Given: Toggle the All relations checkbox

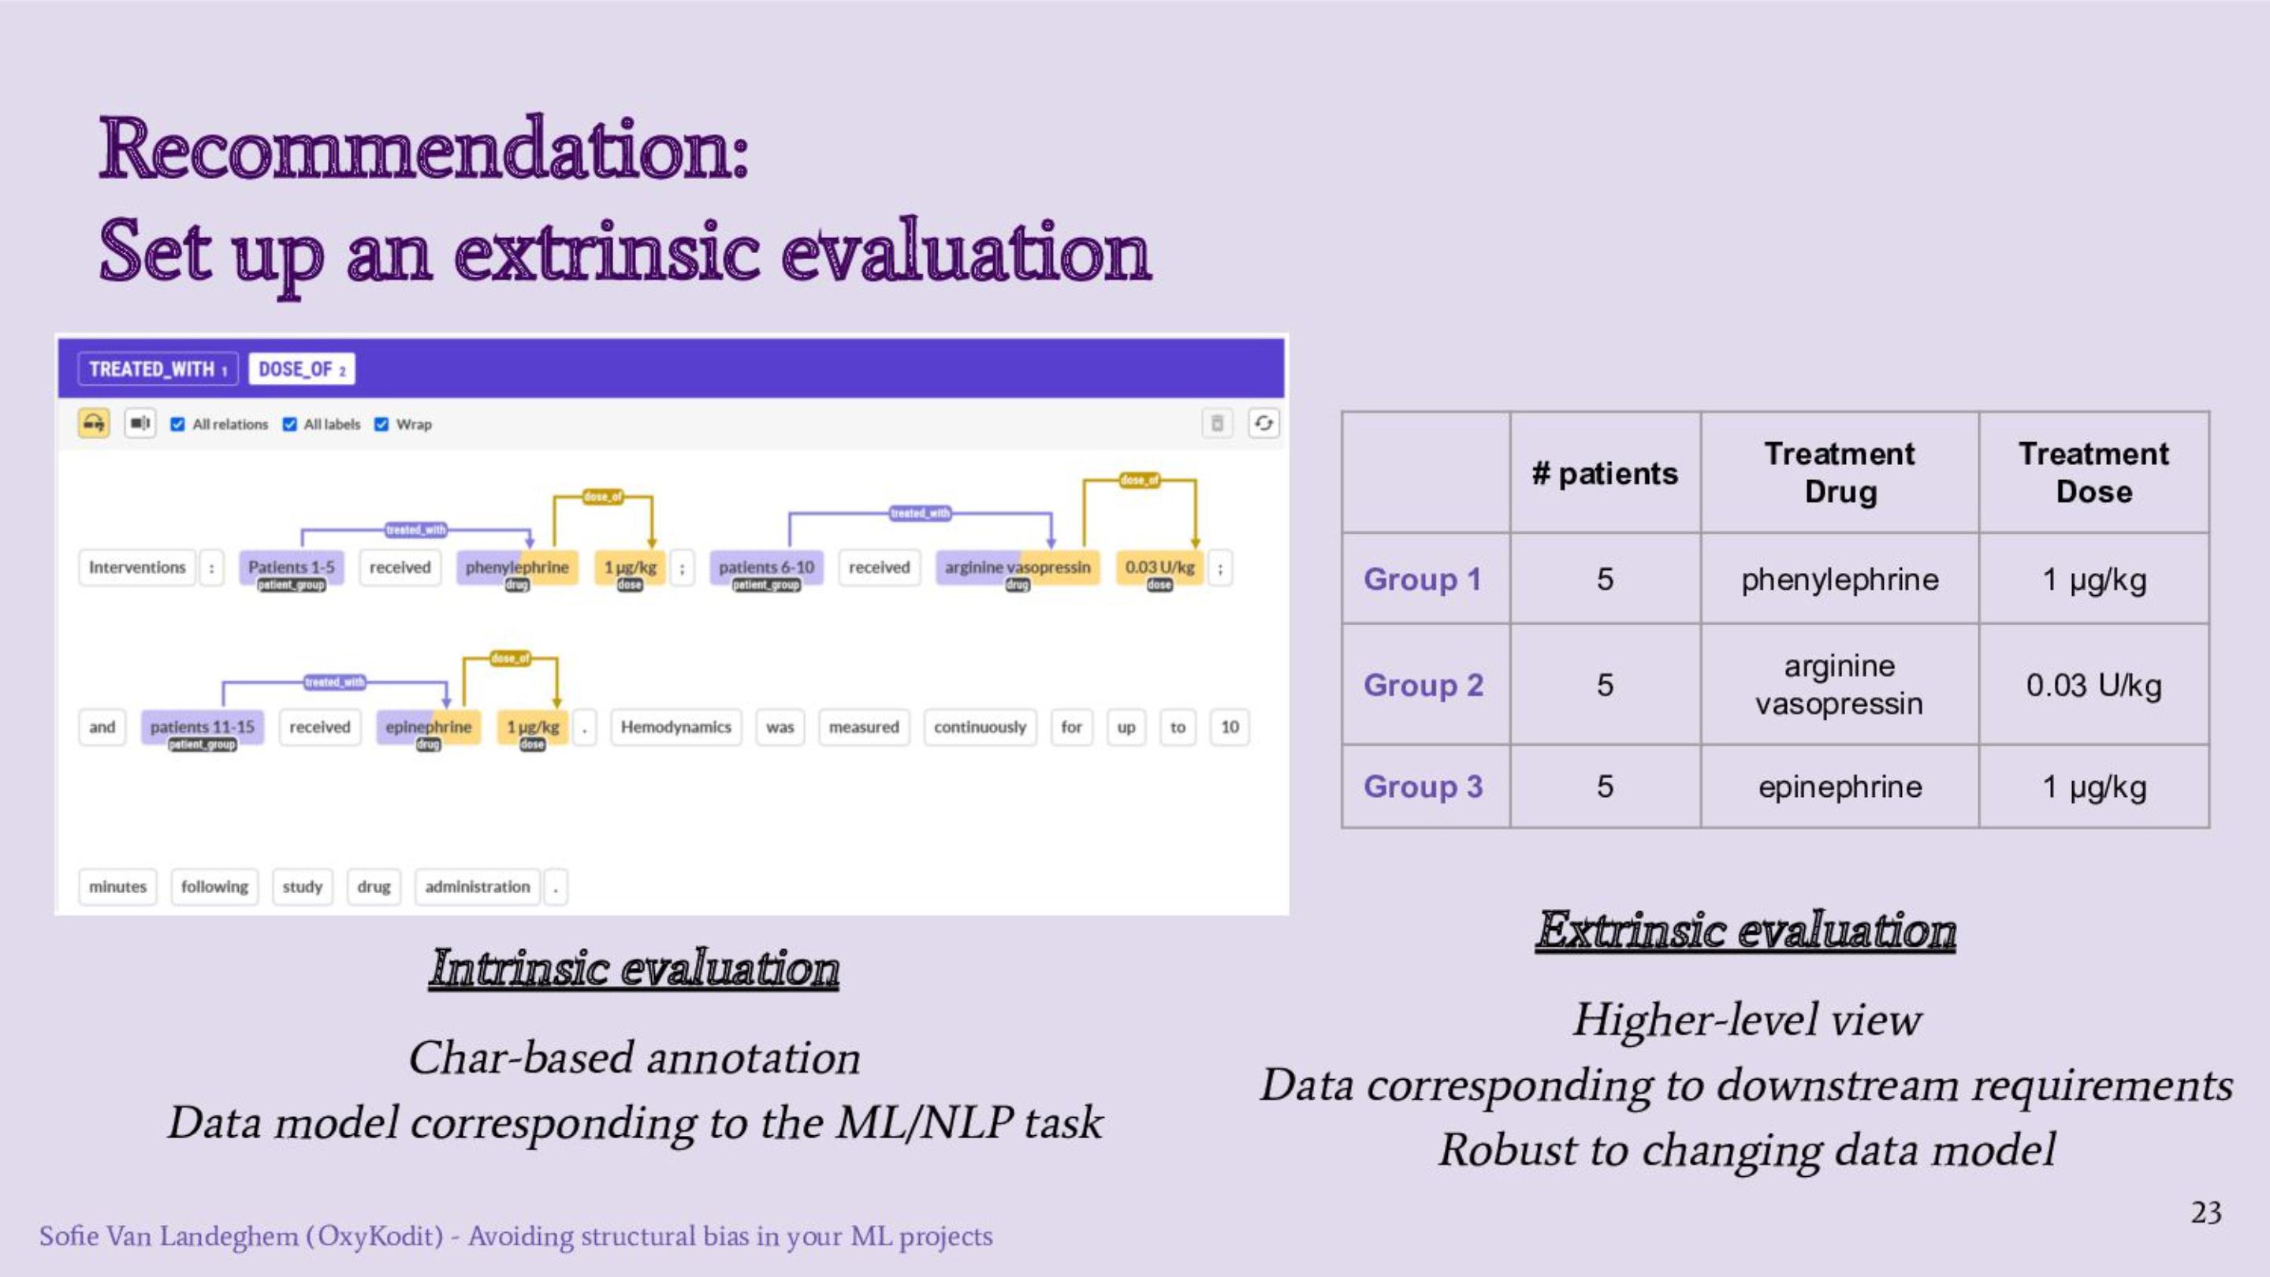Looking at the screenshot, I should (x=182, y=424).
